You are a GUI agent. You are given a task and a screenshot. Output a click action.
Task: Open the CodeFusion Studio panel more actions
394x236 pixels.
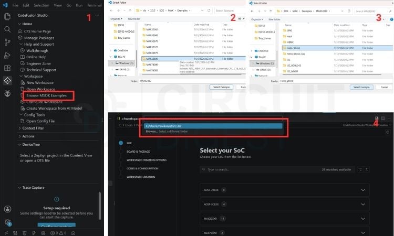point(97,15)
